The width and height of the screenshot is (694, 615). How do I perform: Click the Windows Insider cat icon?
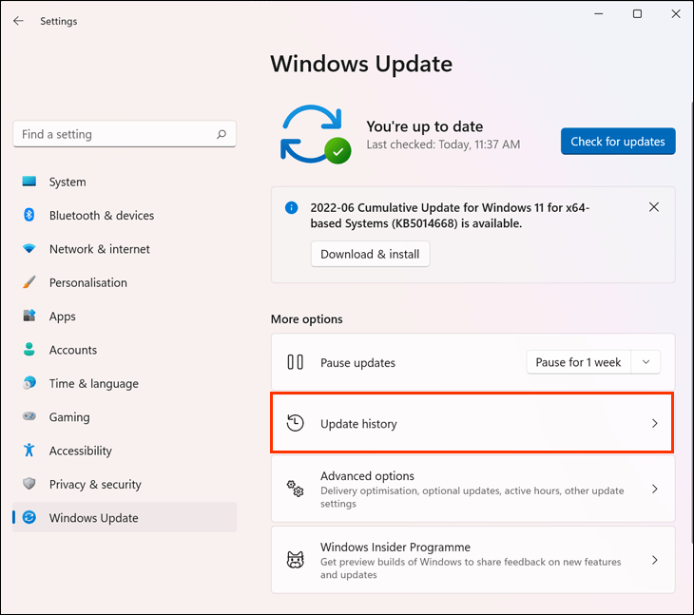296,560
